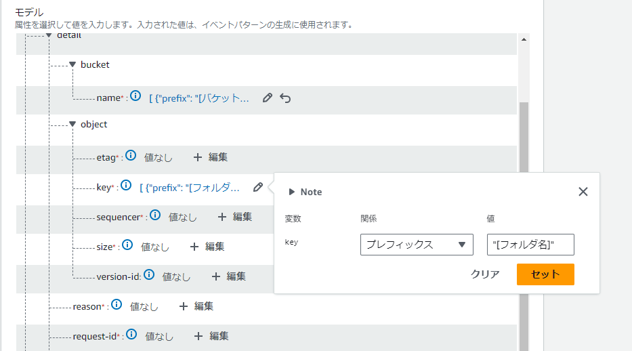Image resolution: width=632 pixels, height=351 pixels.
Task: Click 値なし text in reason row
Action: pyautogui.click(x=144, y=307)
